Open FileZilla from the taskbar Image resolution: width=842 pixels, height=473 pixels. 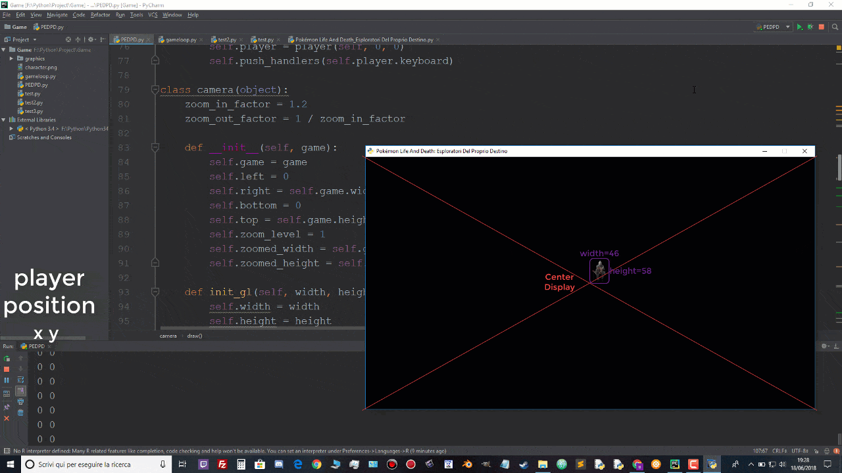(x=222, y=464)
